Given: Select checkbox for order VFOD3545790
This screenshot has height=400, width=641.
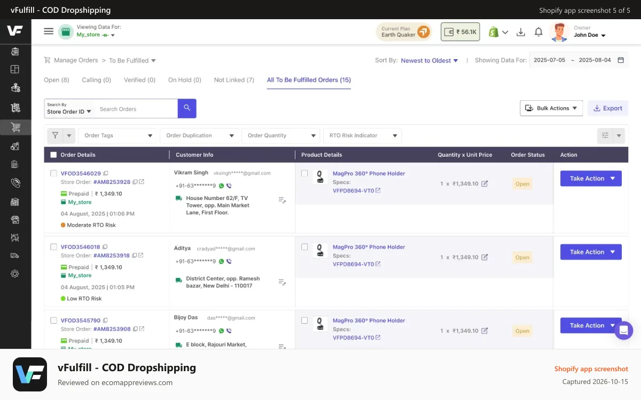Looking at the screenshot, I should [x=53, y=321].
